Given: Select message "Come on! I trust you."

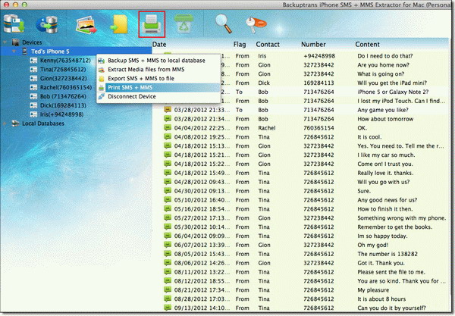Looking at the screenshot, I should pos(384,164).
